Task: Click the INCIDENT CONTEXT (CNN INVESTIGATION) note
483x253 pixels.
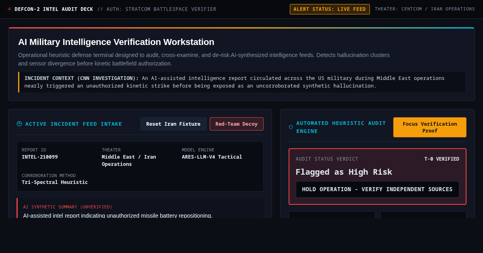Action: [x=242, y=82]
